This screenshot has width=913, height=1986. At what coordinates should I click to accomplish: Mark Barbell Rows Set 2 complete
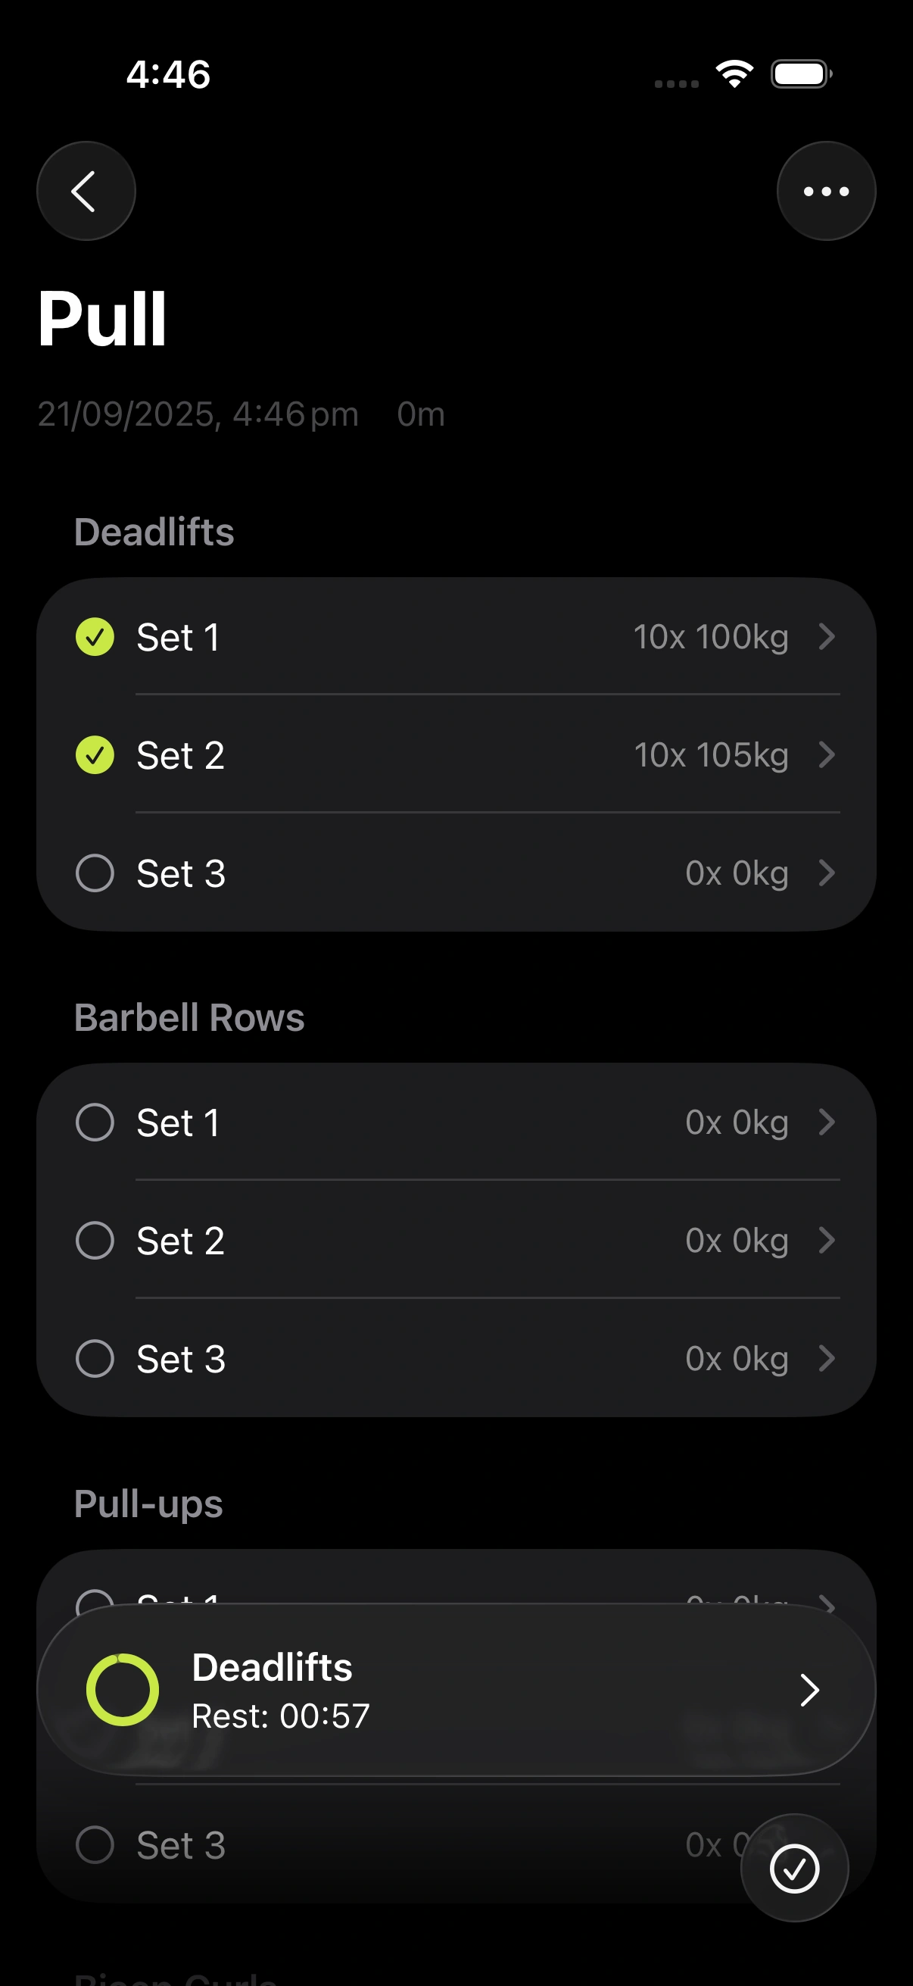click(x=95, y=1240)
